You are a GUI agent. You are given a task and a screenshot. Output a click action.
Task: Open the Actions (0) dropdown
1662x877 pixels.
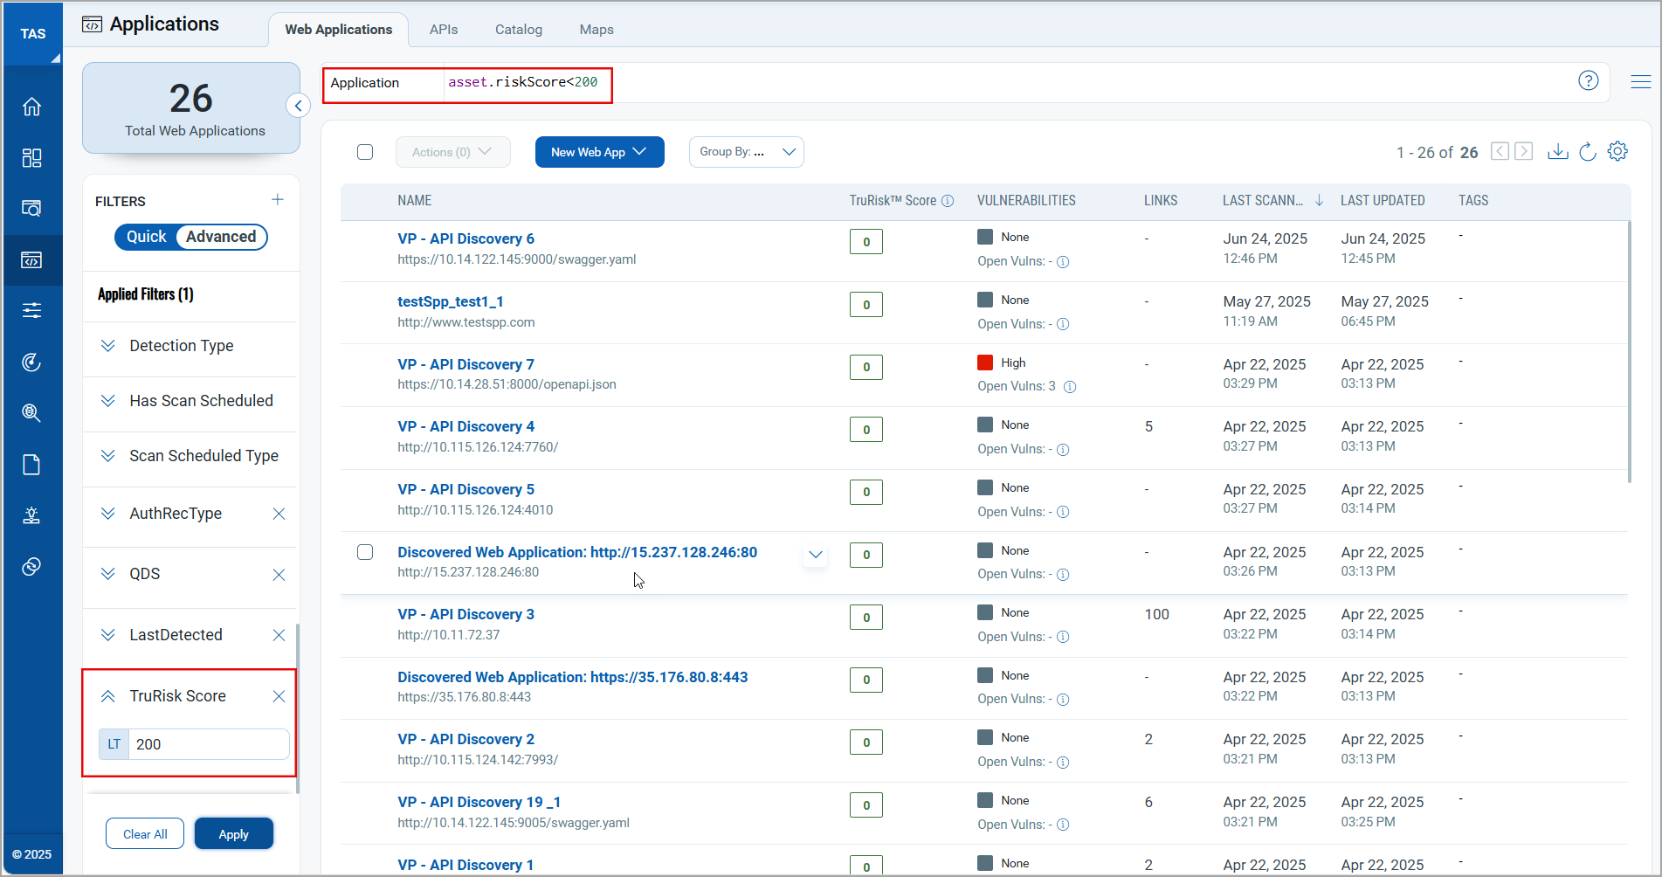452,152
